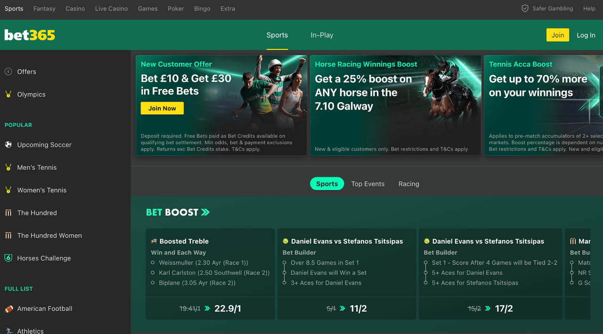Click Join Now on the new customer offer
603x334 pixels.
(x=162, y=108)
